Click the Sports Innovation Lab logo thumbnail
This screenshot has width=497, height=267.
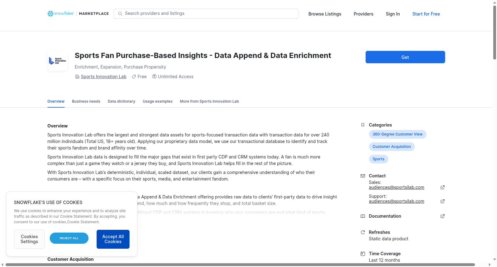57,61
